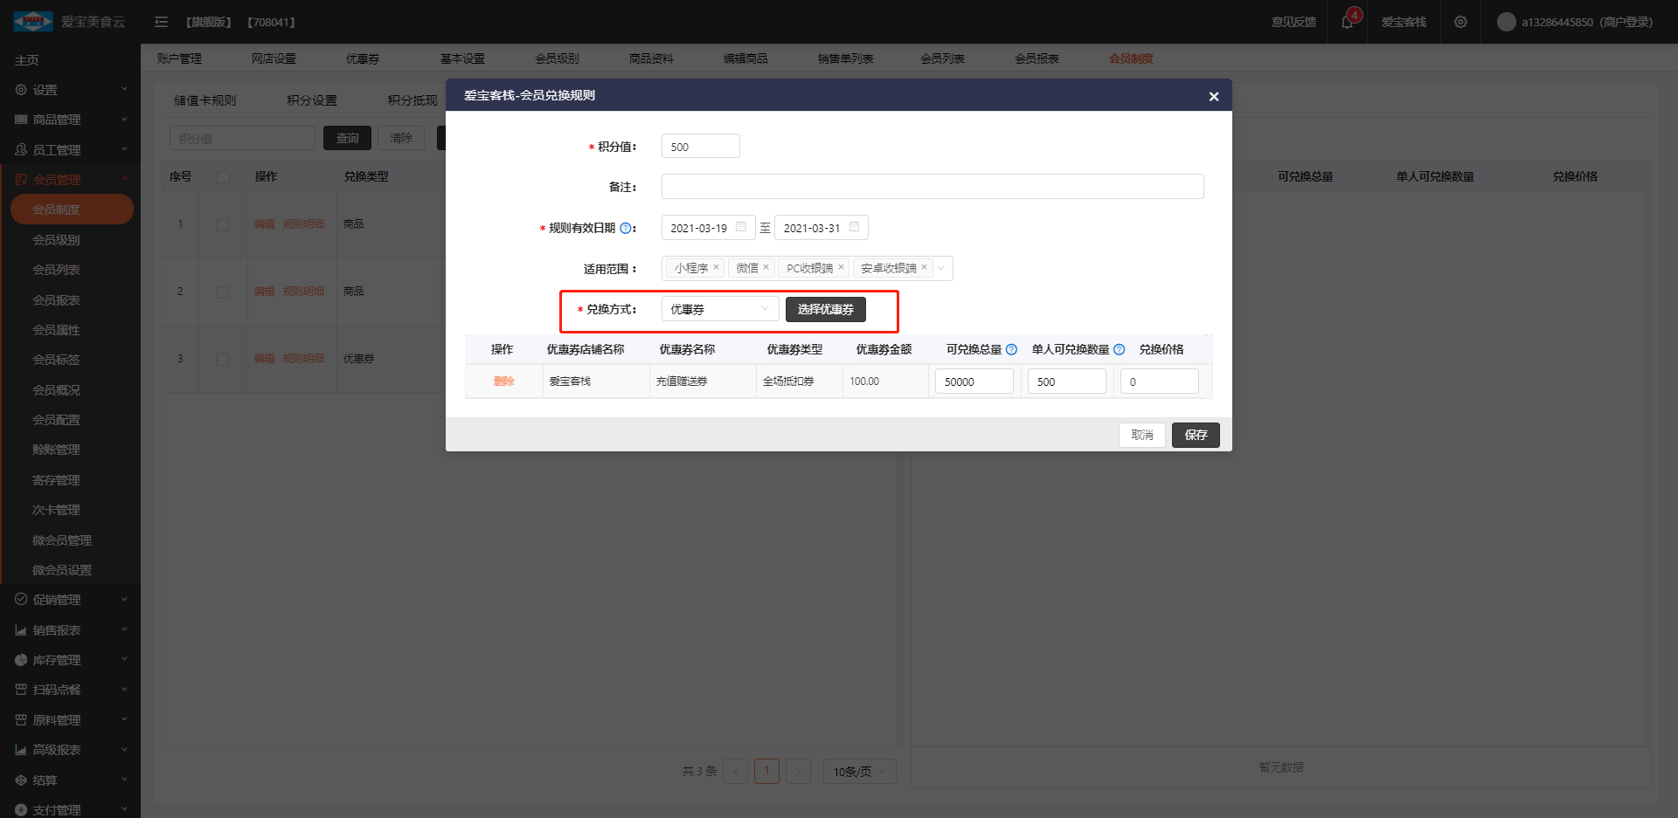Open 会员级别 in the sidebar
Screen dimensions: 1678x818
pos(56,240)
